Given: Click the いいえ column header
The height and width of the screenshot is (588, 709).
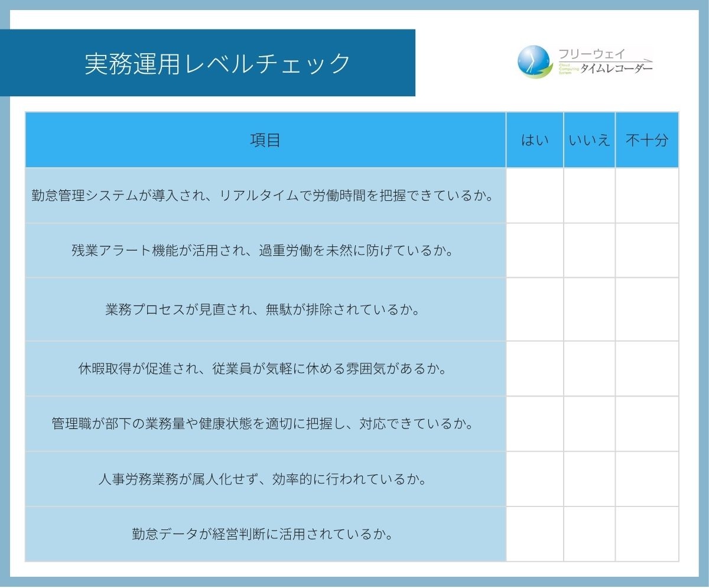Looking at the screenshot, I should click(589, 140).
